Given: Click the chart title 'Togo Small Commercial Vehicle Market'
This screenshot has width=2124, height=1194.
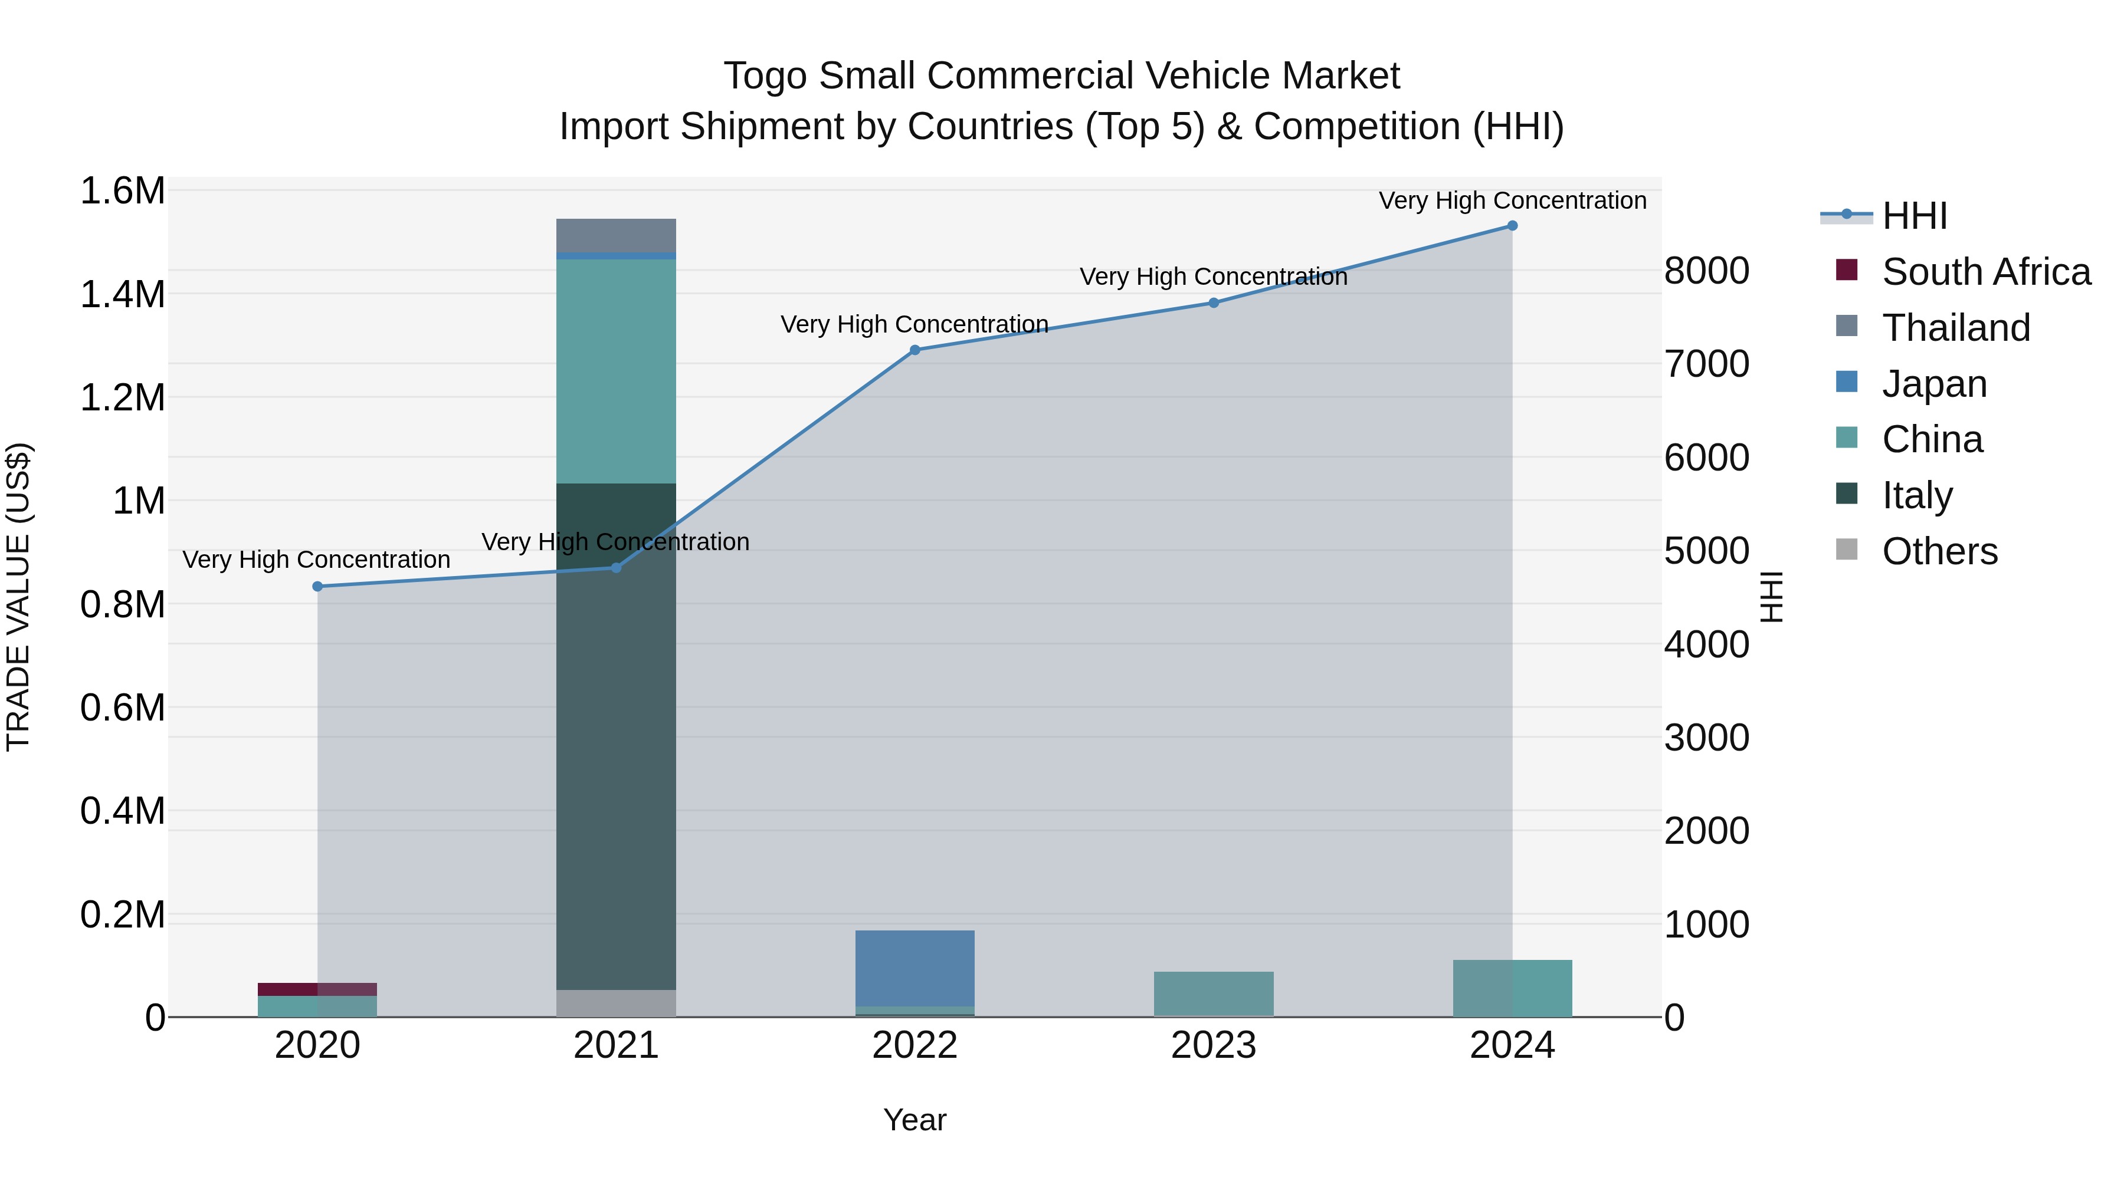Looking at the screenshot, I should pyautogui.click(x=1061, y=76).
